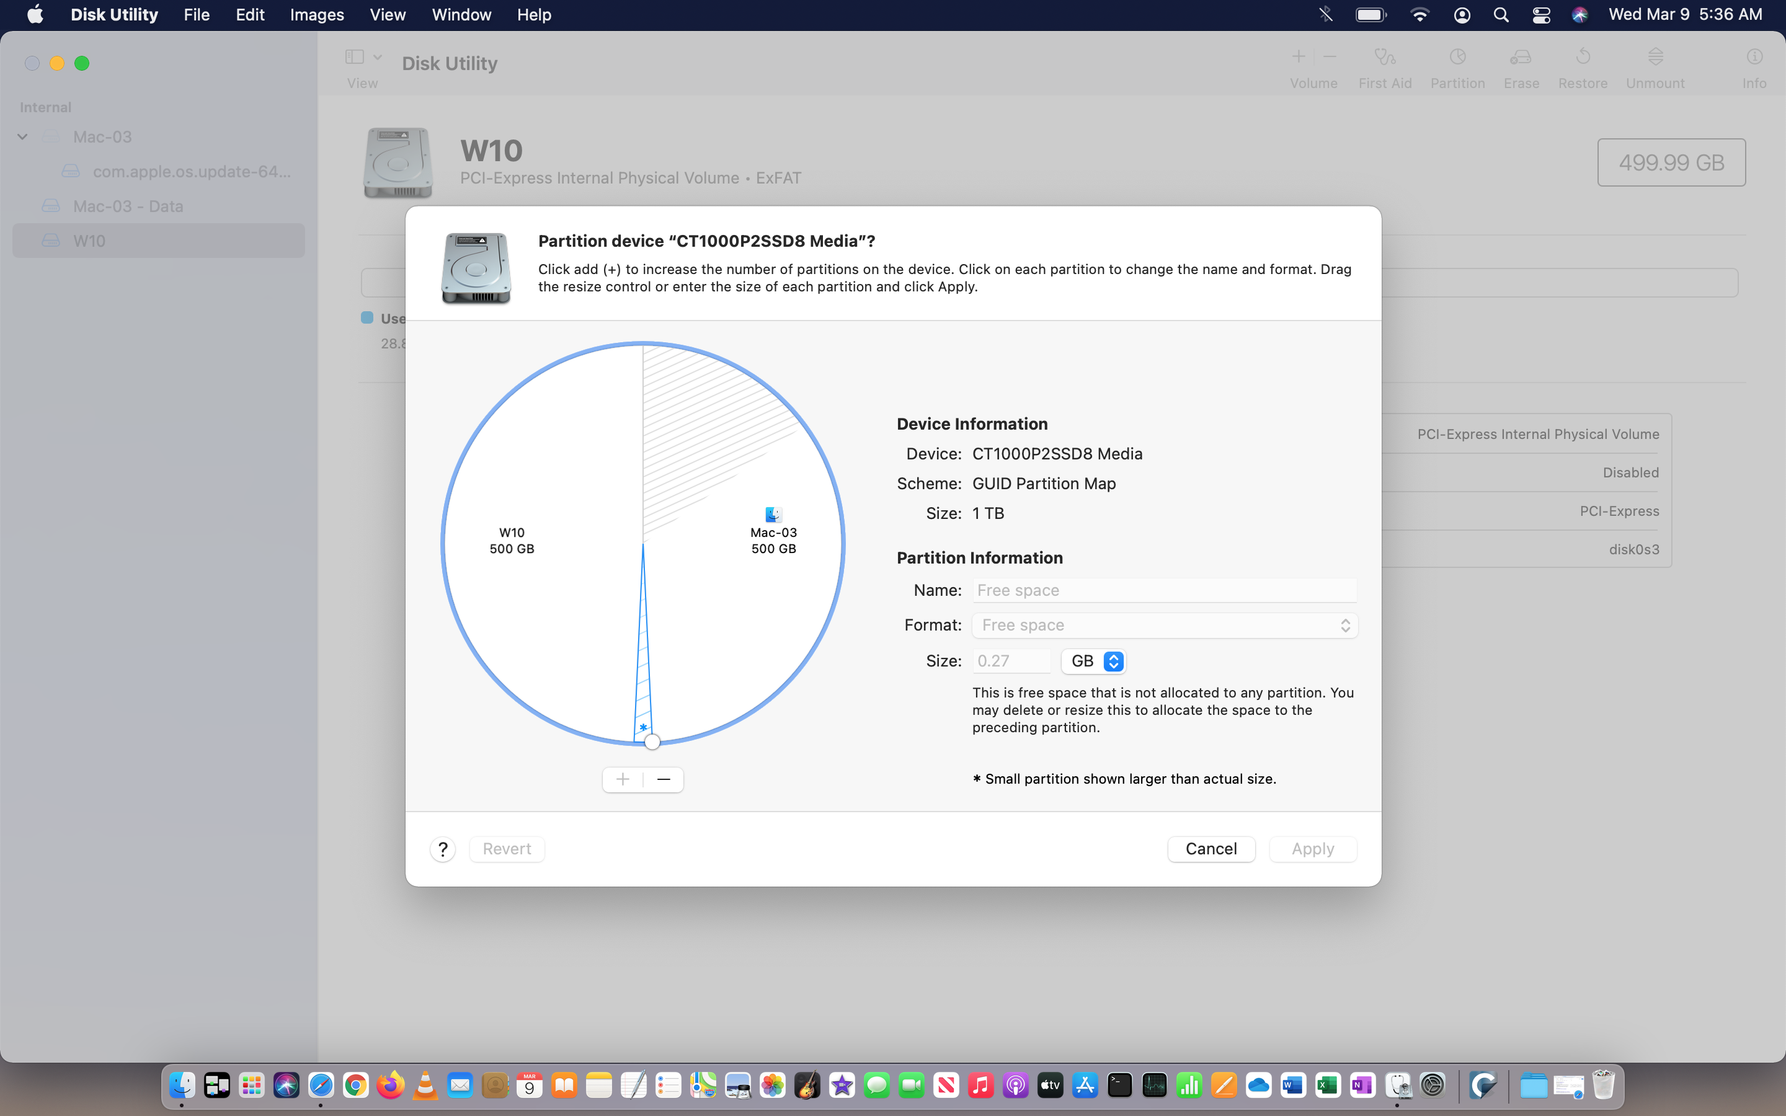The width and height of the screenshot is (1786, 1116).
Task: Click the Apply button
Action: click(x=1312, y=849)
